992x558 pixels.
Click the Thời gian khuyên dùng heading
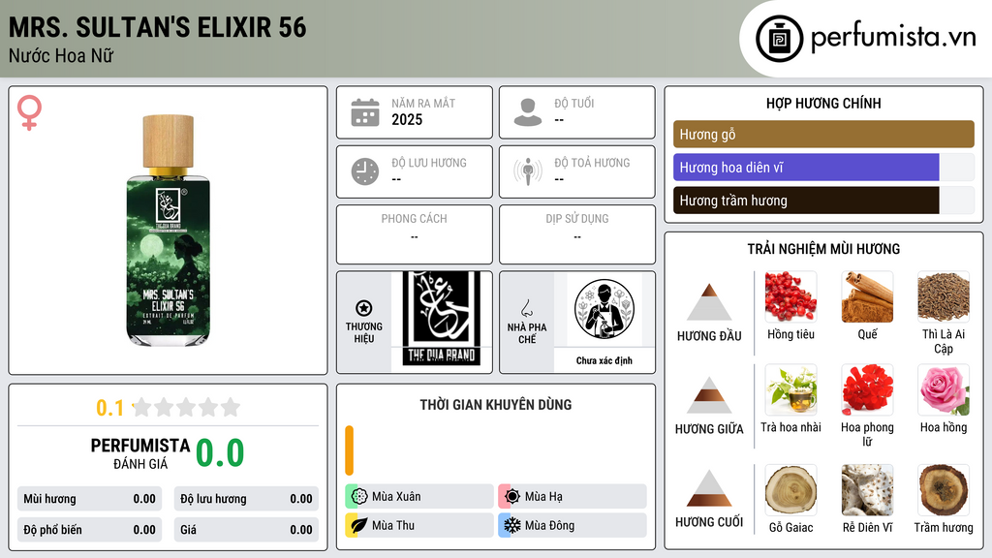(496, 405)
